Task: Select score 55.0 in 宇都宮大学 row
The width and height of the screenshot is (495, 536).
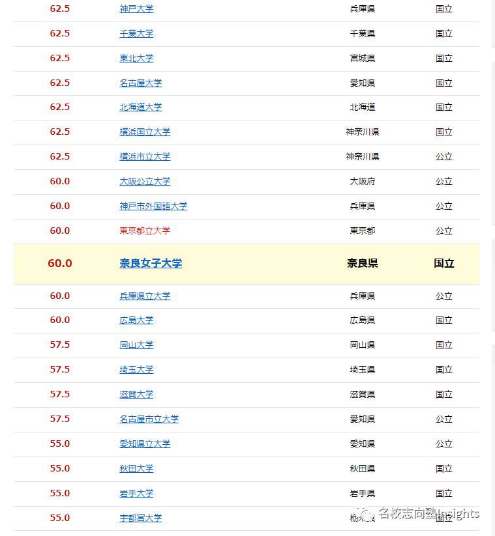Action: [60, 518]
